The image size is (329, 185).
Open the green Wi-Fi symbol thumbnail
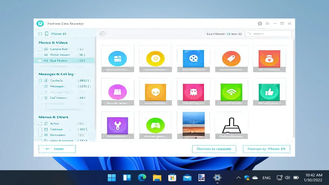click(x=231, y=92)
